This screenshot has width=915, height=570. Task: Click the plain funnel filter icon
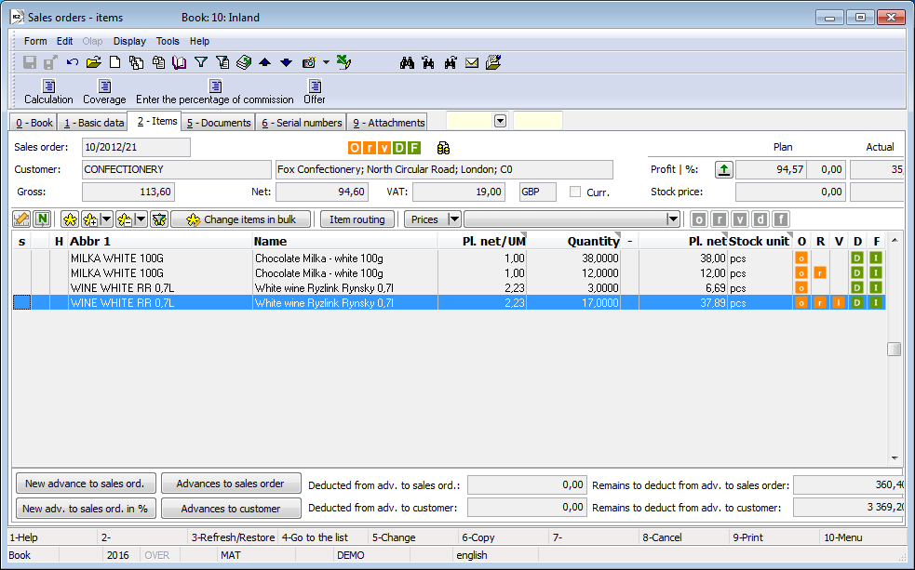coord(201,62)
